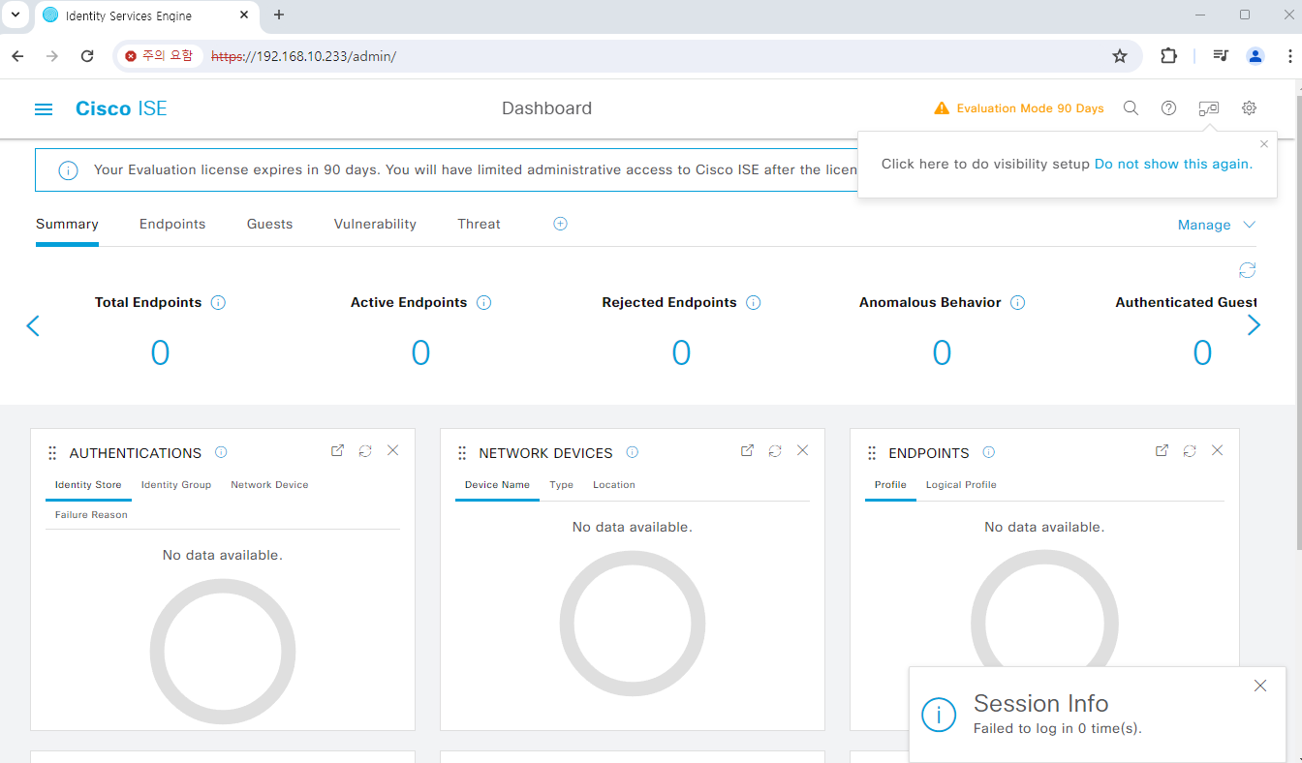Click the license banner info icon
This screenshot has width=1302, height=763.
(69, 170)
